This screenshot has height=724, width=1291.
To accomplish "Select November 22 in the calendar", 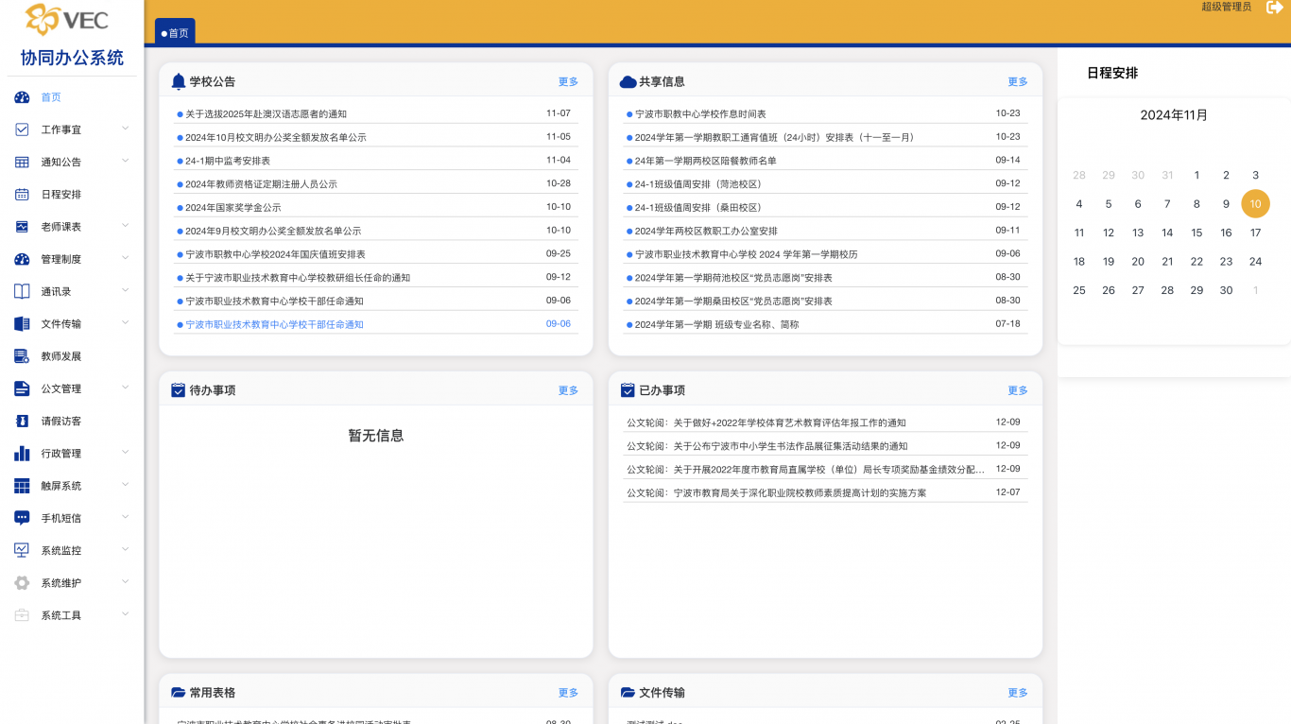I will tap(1196, 262).
